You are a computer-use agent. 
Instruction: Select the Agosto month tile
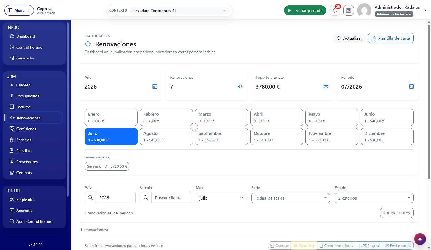[x=166, y=137]
